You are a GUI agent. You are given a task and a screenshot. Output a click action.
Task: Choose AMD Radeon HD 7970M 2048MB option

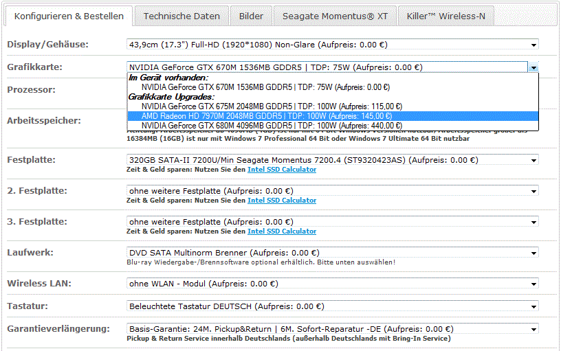point(333,116)
